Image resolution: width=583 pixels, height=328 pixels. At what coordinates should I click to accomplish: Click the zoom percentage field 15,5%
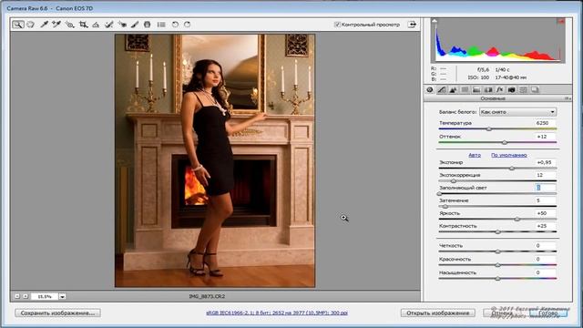tap(45, 296)
